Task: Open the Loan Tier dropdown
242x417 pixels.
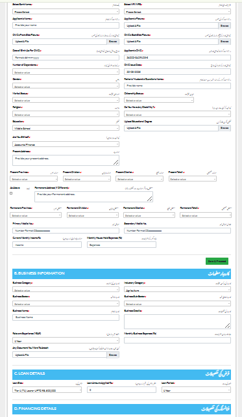Action: (x=47, y=390)
